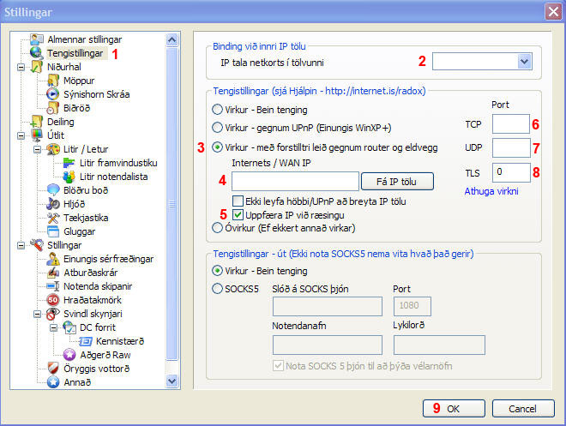The width and height of the screenshot is (566, 426).
Task: Click the TCP port input field
Action: pos(511,123)
